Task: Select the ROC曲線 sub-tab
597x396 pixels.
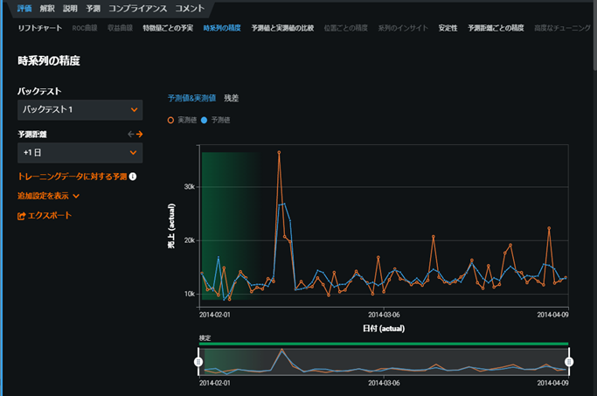Action: pyautogui.click(x=85, y=28)
